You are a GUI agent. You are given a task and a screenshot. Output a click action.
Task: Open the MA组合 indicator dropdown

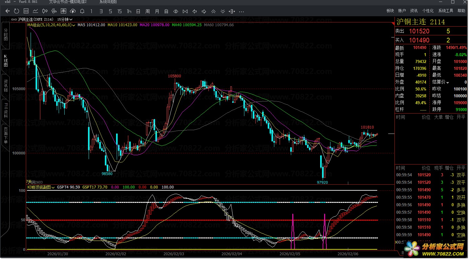point(74,25)
